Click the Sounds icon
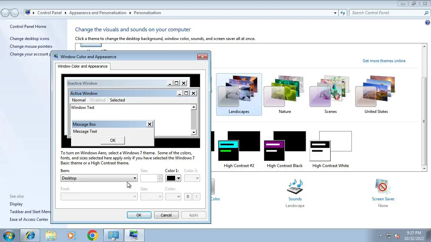This screenshot has height=242, width=431. click(295, 187)
